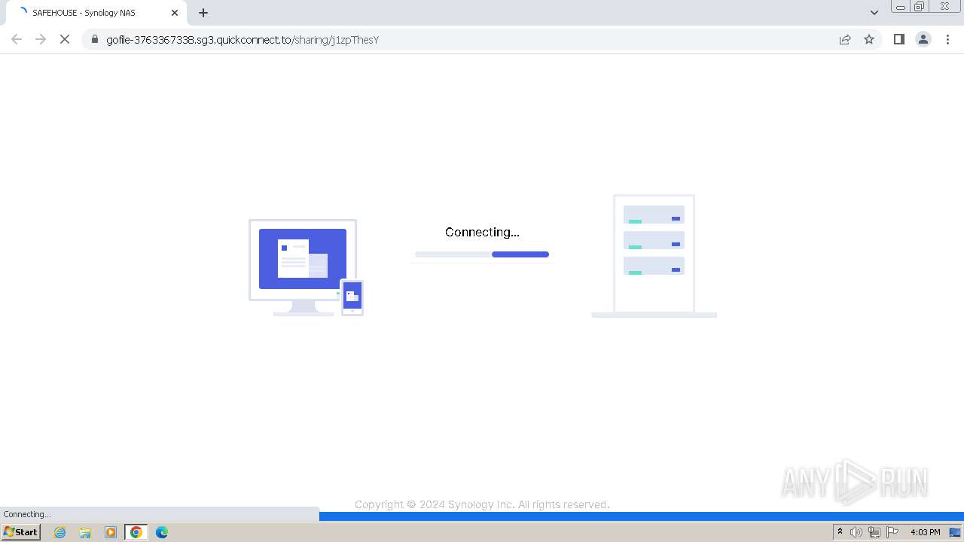Image resolution: width=964 pixels, height=542 pixels.
Task: Close the SAFEHOUSE - Synology NAS tab
Action: point(175,13)
